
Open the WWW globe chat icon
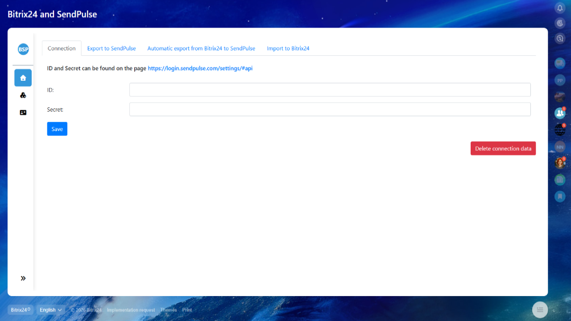(560, 130)
